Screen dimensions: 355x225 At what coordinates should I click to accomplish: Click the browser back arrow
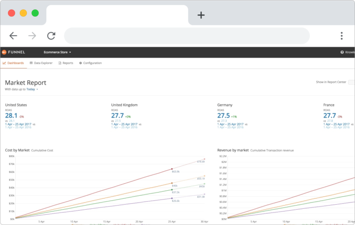coord(13,36)
